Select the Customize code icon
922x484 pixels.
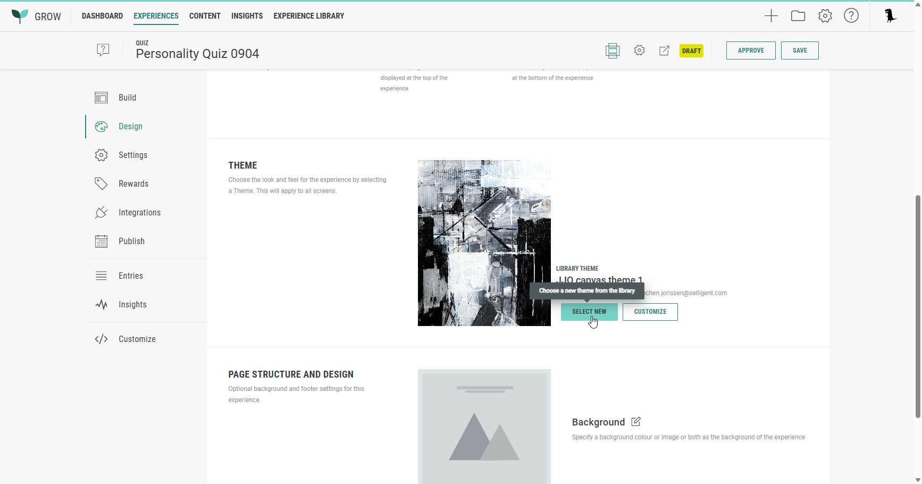point(101,339)
